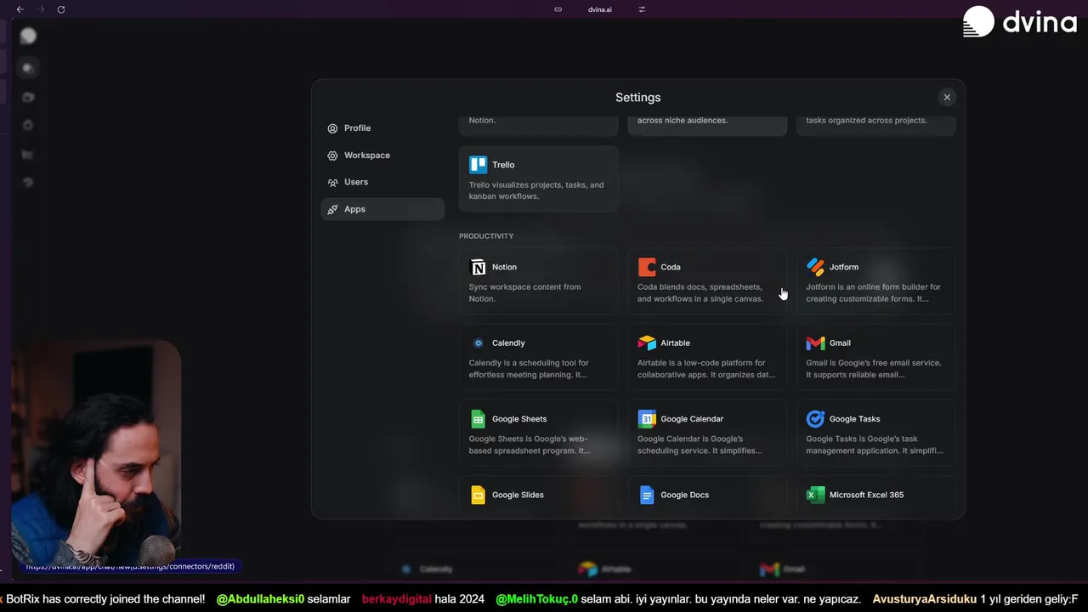Click the Google Sheets description text
Image resolution: width=1088 pixels, height=612 pixels.
(x=529, y=445)
